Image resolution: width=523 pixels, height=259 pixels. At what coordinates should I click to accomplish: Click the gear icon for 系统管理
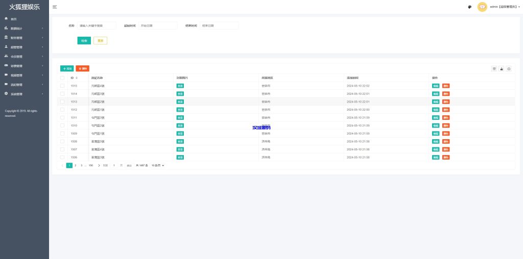(x=6, y=94)
